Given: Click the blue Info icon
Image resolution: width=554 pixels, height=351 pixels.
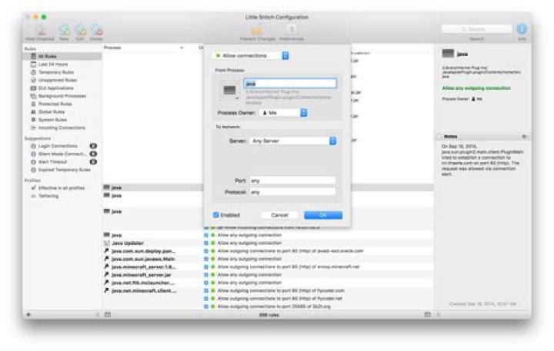Looking at the screenshot, I should 522,29.
